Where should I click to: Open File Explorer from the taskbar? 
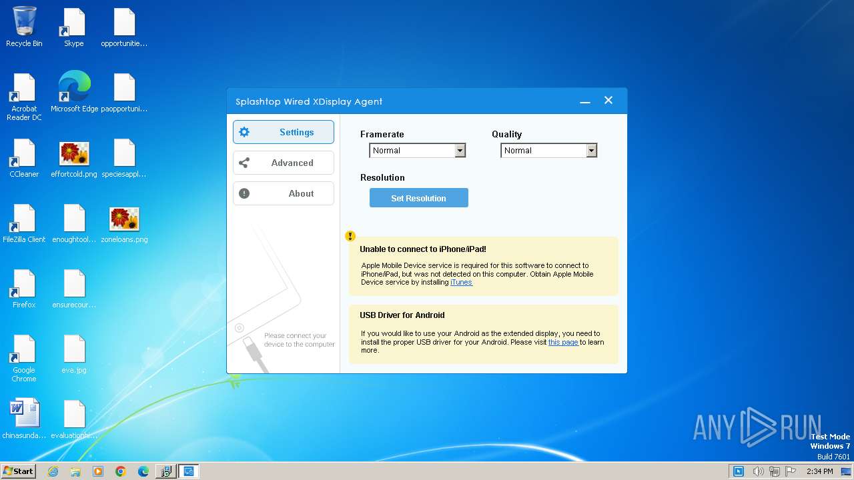[x=75, y=471]
